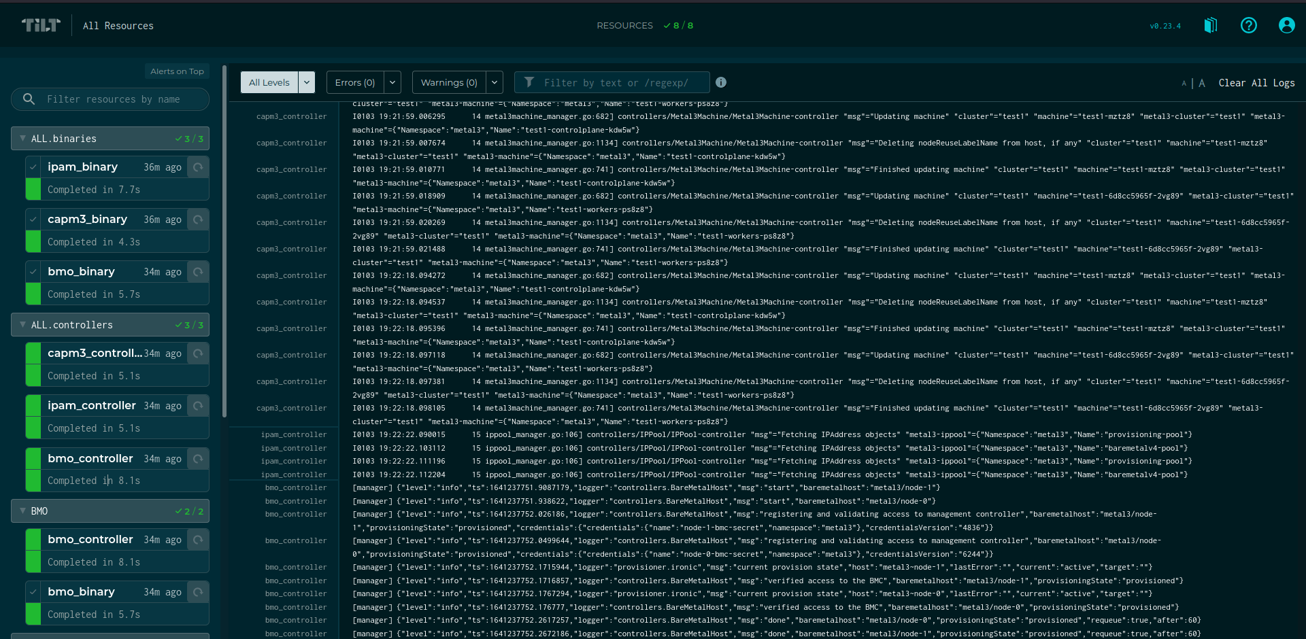1306x639 pixels.
Task: Trigger update for capm3_binary resource
Action: pos(198,220)
